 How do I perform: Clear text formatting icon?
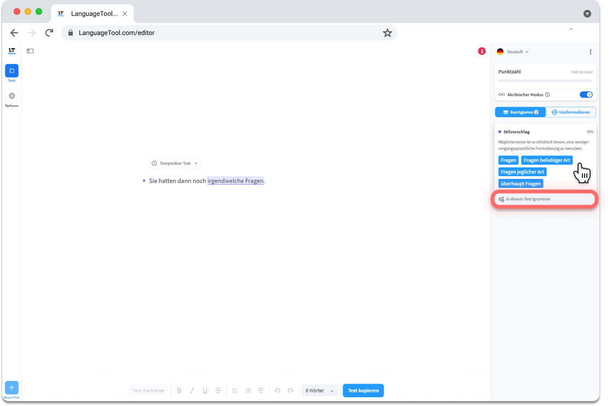pos(261,390)
